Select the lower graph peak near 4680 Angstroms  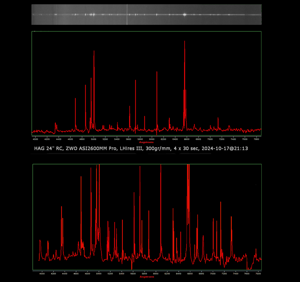81,177
